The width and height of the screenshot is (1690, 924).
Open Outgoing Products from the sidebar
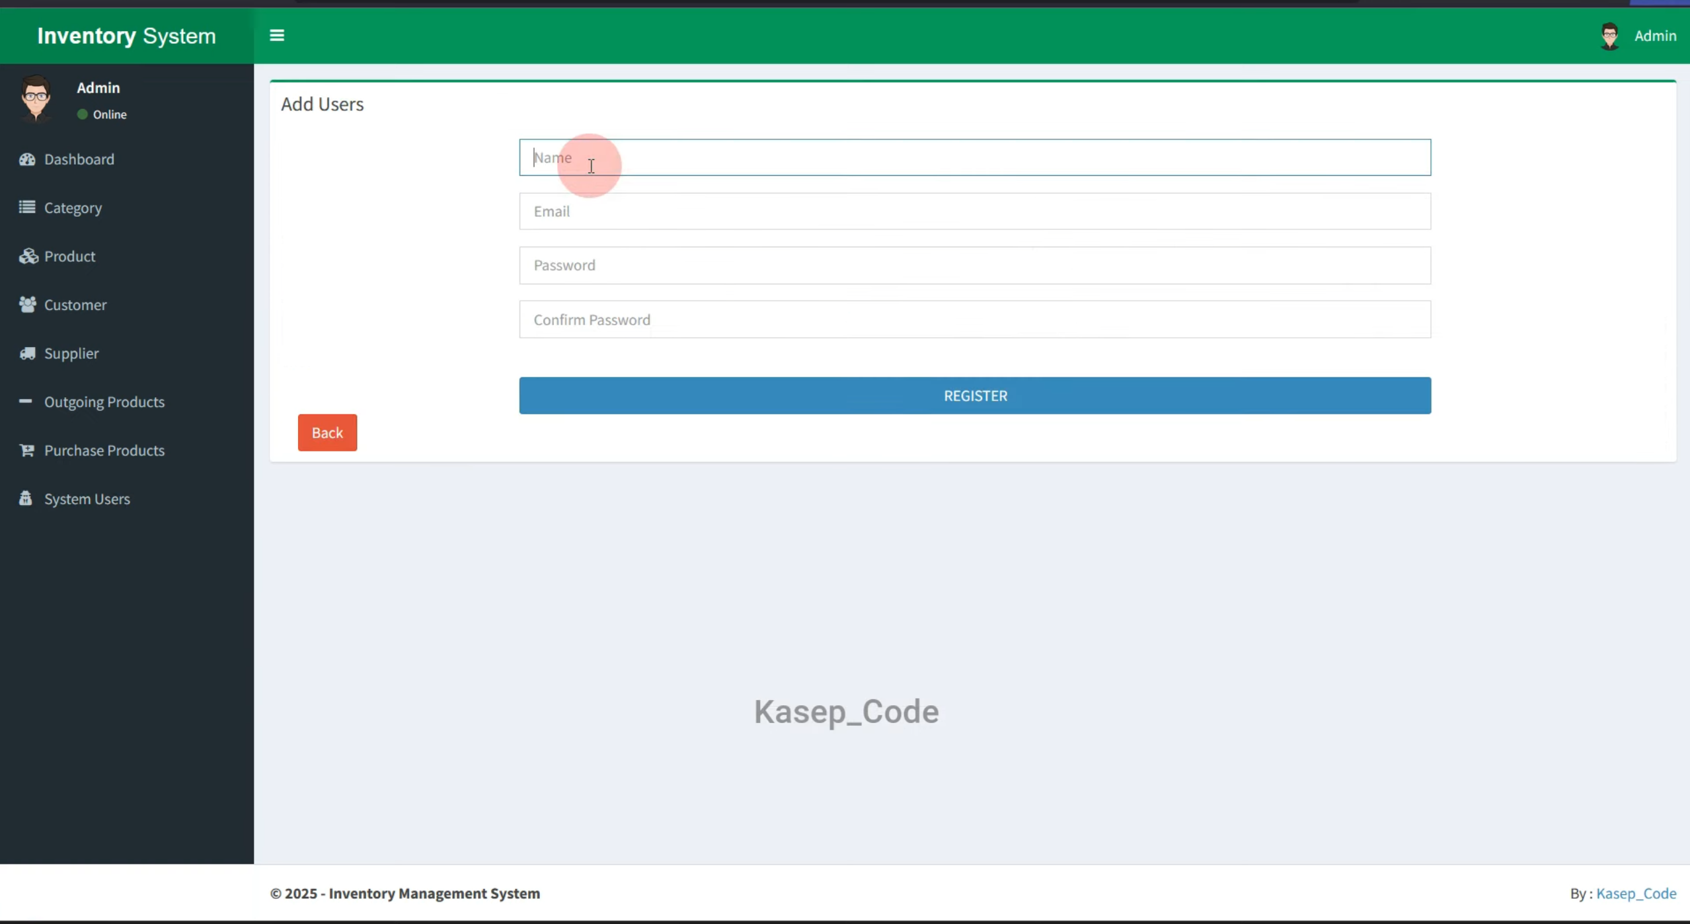127,402
